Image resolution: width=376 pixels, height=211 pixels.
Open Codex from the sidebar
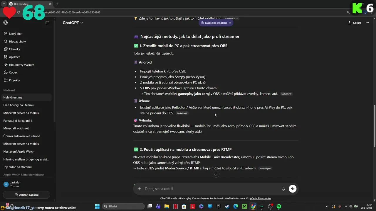(x=27, y=72)
